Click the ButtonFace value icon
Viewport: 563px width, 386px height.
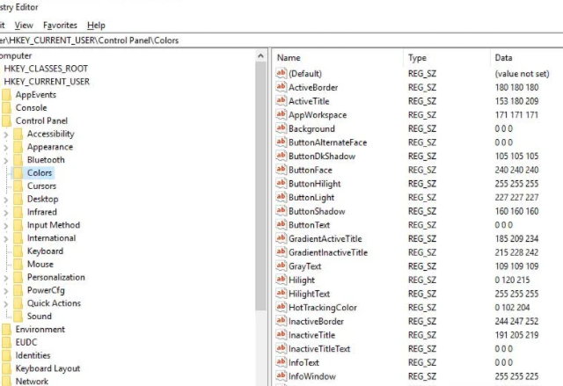[281, 170]
